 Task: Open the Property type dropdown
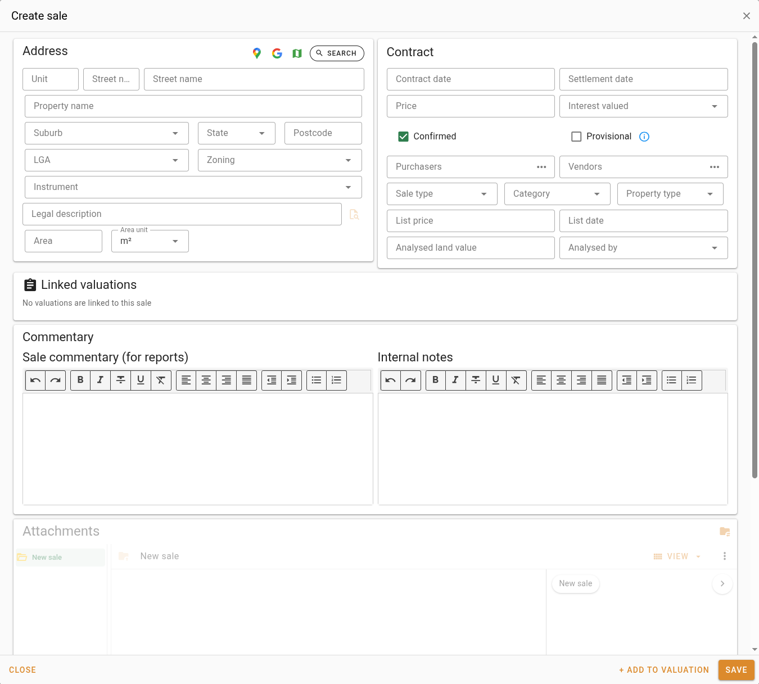pyautogui.click(x=670, y=194)
